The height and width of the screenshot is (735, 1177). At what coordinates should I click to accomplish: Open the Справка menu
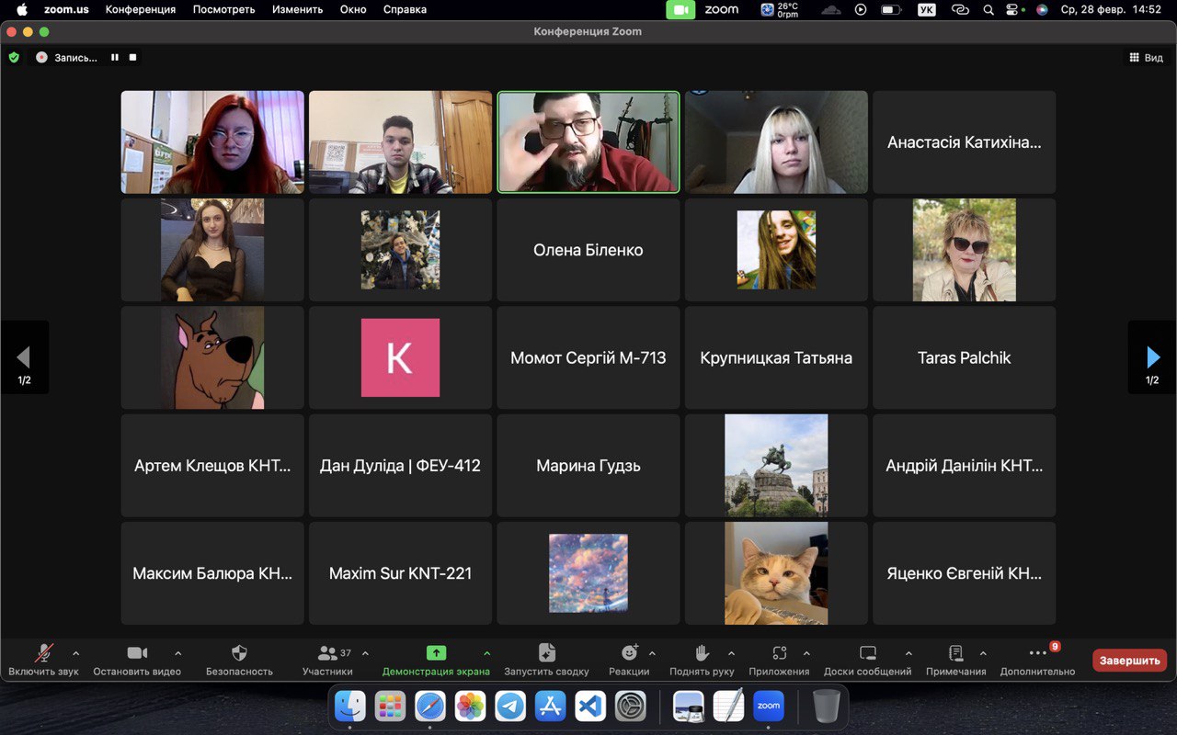(x=405, y=9)
